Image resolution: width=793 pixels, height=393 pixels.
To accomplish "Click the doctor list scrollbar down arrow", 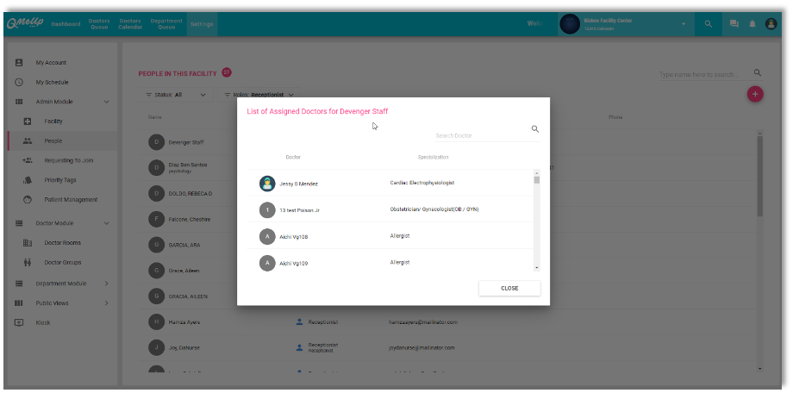I will (x=536, y=267).
